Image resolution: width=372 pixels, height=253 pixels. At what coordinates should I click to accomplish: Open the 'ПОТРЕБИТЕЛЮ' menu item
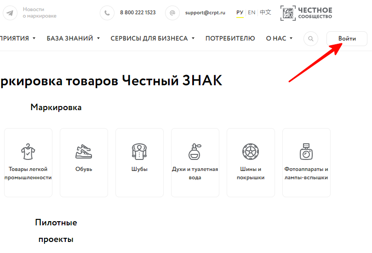[x=230, y=38]
